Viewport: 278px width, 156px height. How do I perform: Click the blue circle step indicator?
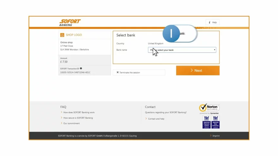point(171,33)
